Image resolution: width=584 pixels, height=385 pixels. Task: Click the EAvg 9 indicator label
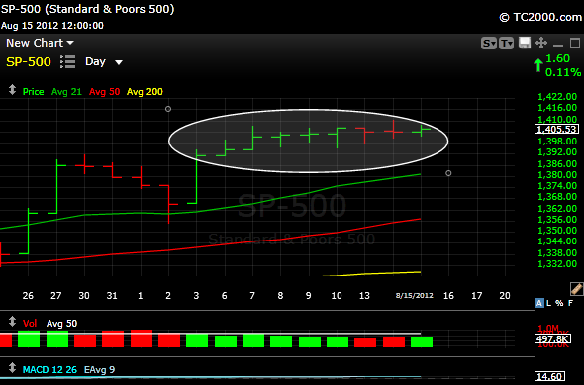99,370
